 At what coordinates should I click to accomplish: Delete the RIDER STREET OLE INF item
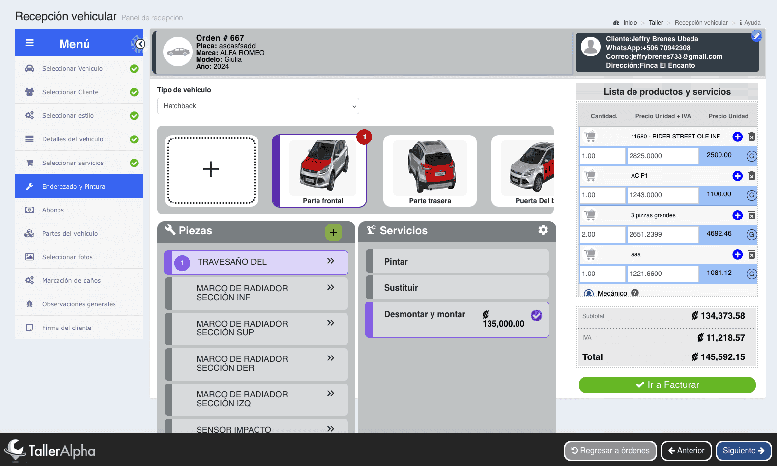[x=751, y=137]
